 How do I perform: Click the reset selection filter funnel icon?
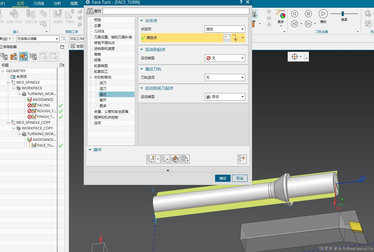pyautogui.click(x=64, y=38)
